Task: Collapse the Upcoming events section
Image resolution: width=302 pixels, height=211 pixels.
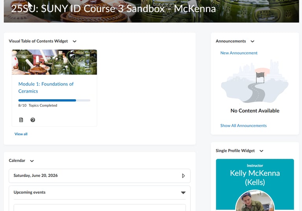Action: [183, 193]
